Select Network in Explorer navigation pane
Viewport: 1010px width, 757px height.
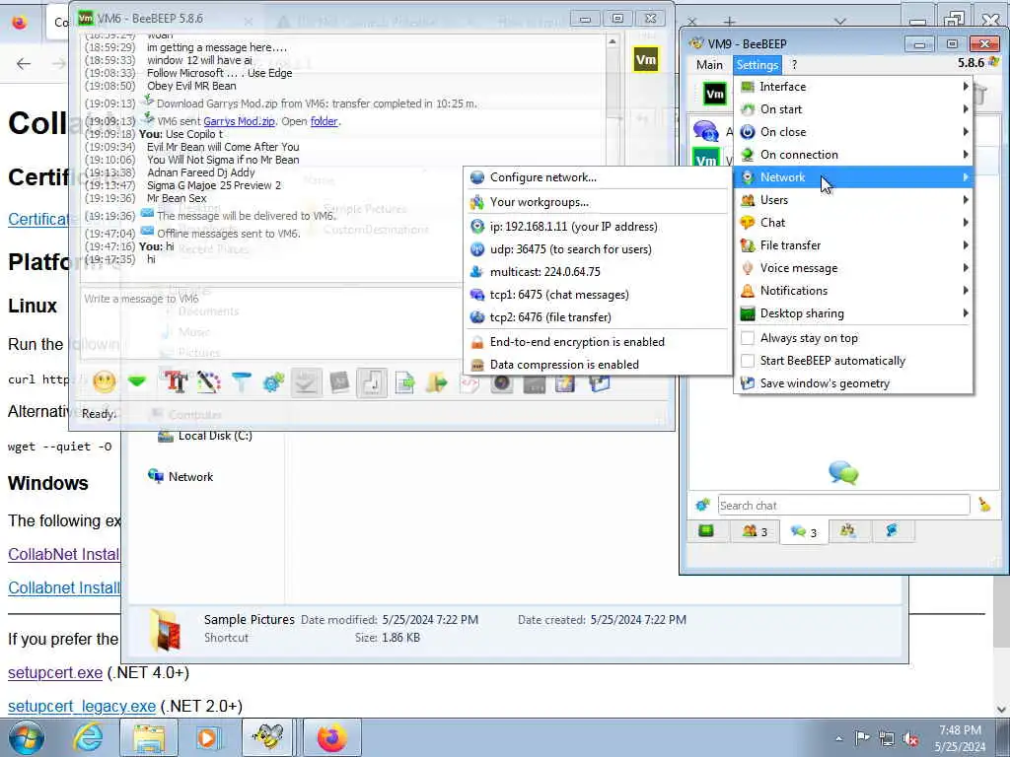click(x=181, y=476)
